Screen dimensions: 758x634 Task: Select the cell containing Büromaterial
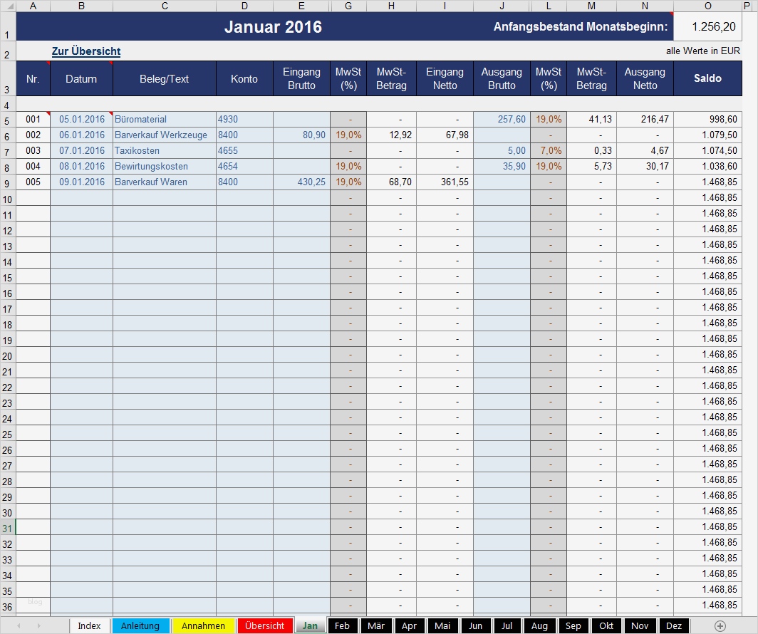(x=164, y=119)
